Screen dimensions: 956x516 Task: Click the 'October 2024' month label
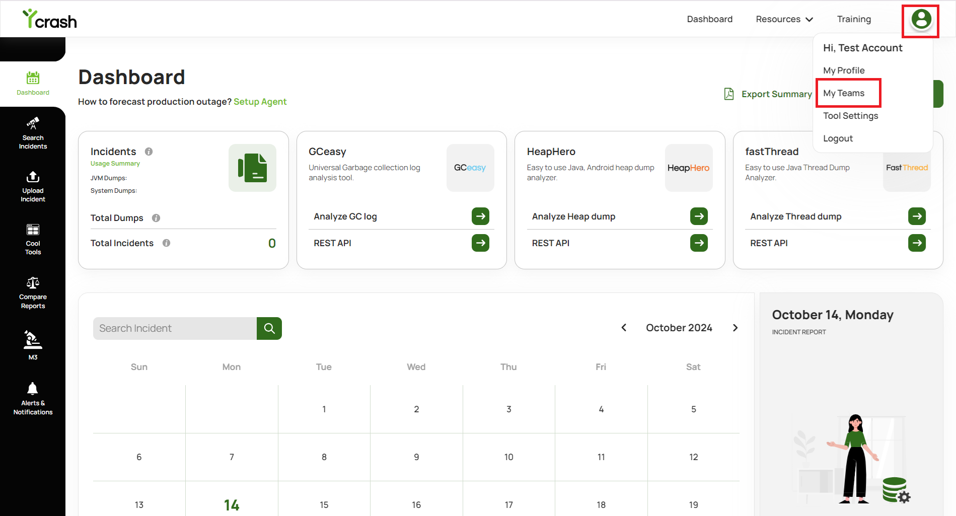[x=679, y=328]
